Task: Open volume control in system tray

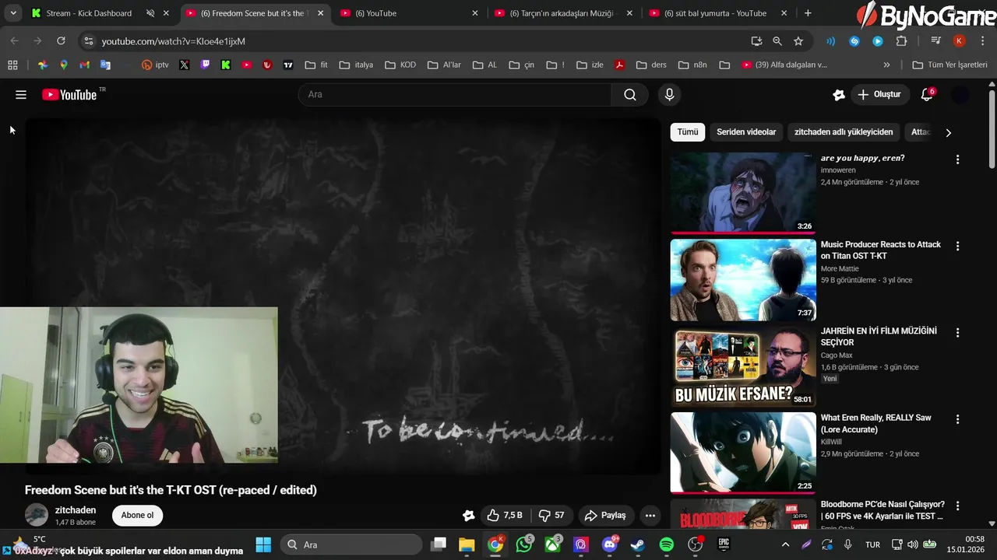Action: coord(912,544)
